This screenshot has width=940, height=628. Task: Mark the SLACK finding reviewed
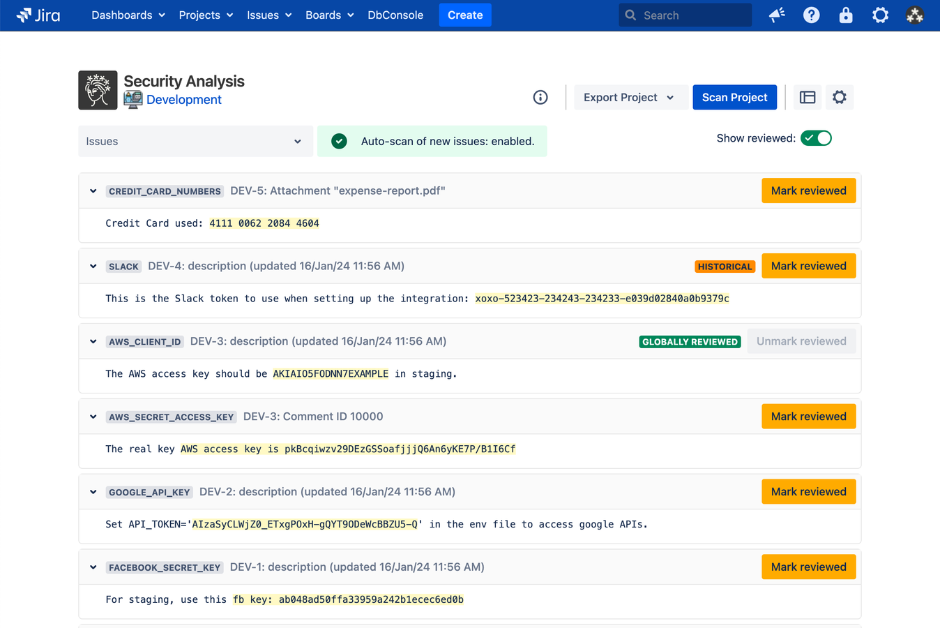pyautogui.click(x=808, y=266)
